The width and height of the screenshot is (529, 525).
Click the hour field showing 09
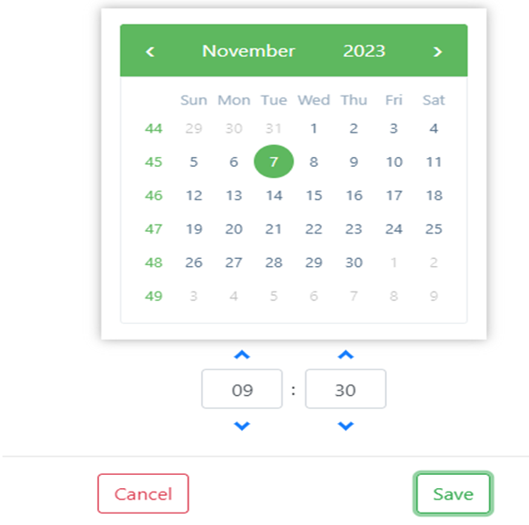pos(242,390)
